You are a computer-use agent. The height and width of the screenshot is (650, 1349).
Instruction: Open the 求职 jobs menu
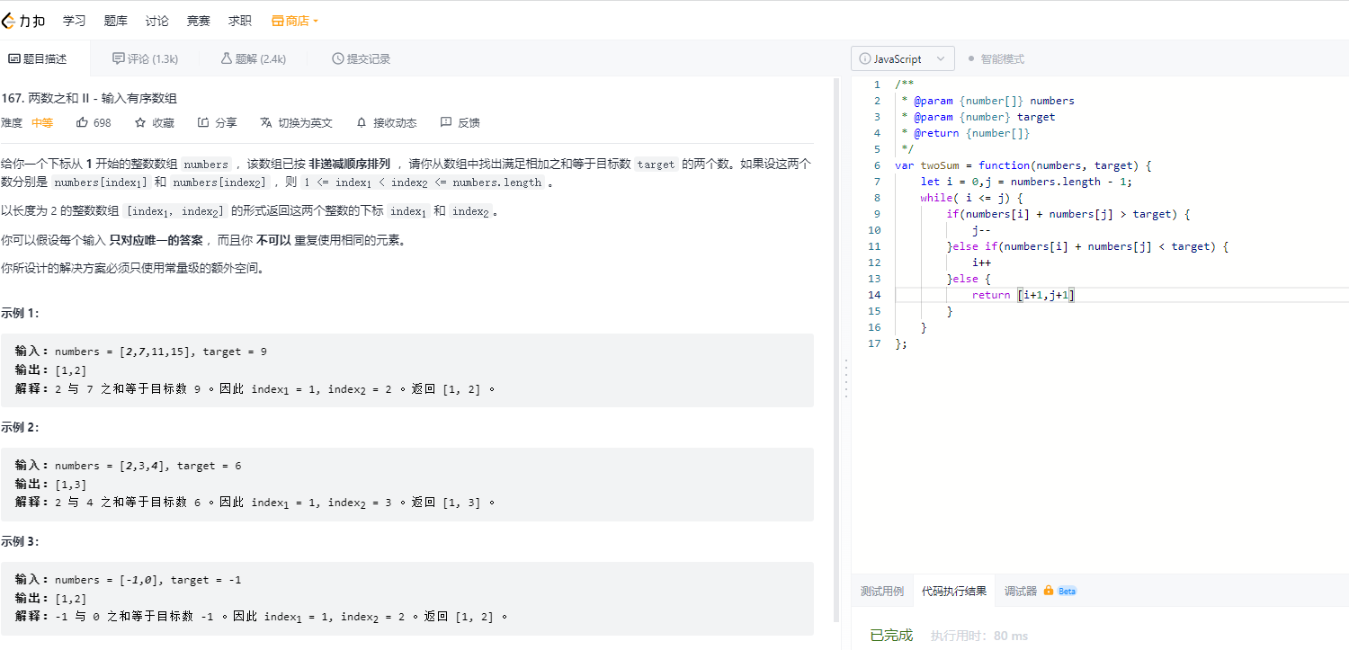click(x=240, y=21)
